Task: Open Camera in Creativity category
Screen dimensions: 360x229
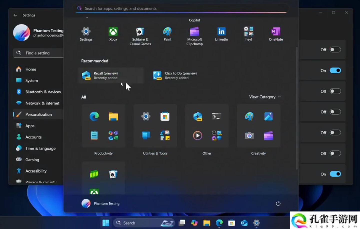Action: click(249, 135)
